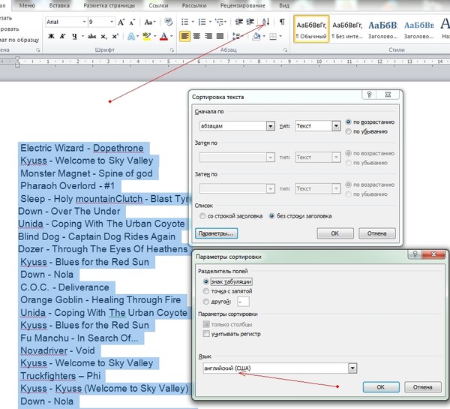This screenshot has width=450, height=409.
Task: Expand font color dropdown arrow
Action: click(x=172, y=36)
